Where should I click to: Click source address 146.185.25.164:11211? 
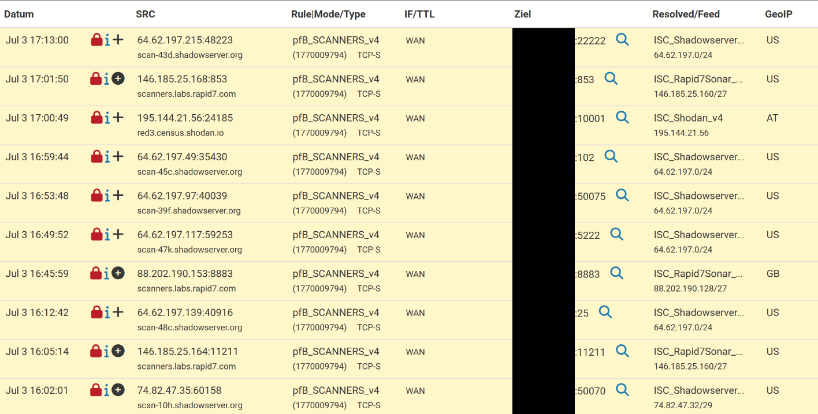[188, 352]
